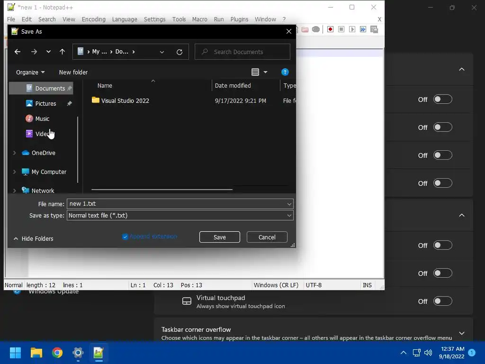Open the Encoding menu
485x364 pixels.
94,19
